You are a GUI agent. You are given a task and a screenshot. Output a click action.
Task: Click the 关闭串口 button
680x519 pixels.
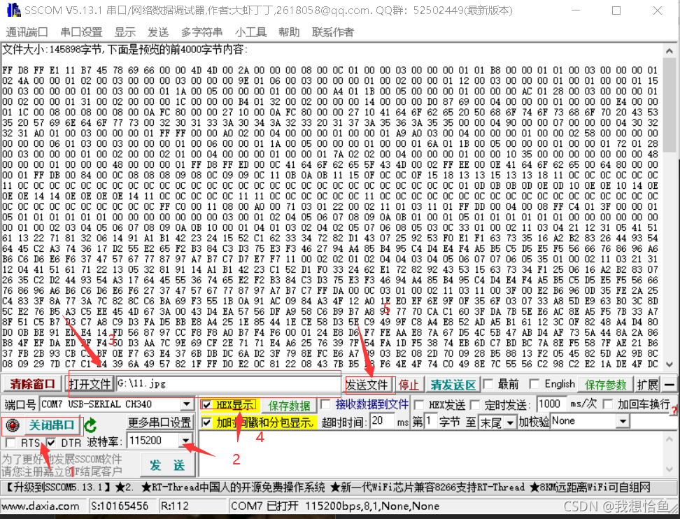click(51, 425)
